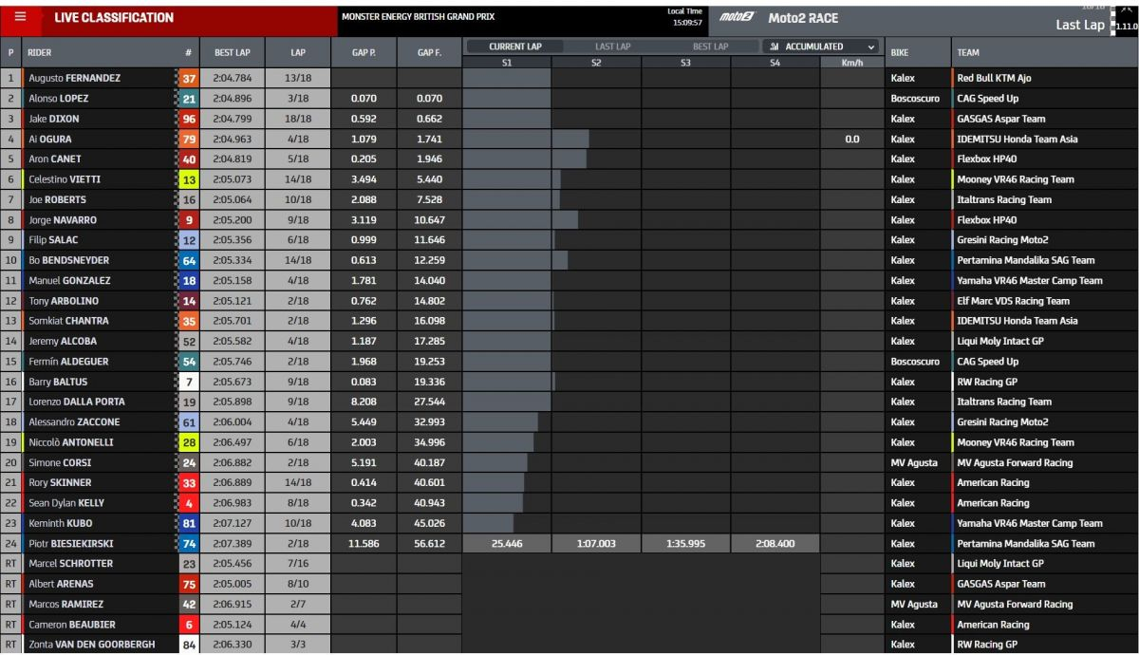Click number badge 64 of Bo Bendsneyder
This screenshot has width=1139, height=655.
pyautogui.click(x=189, y=260)
